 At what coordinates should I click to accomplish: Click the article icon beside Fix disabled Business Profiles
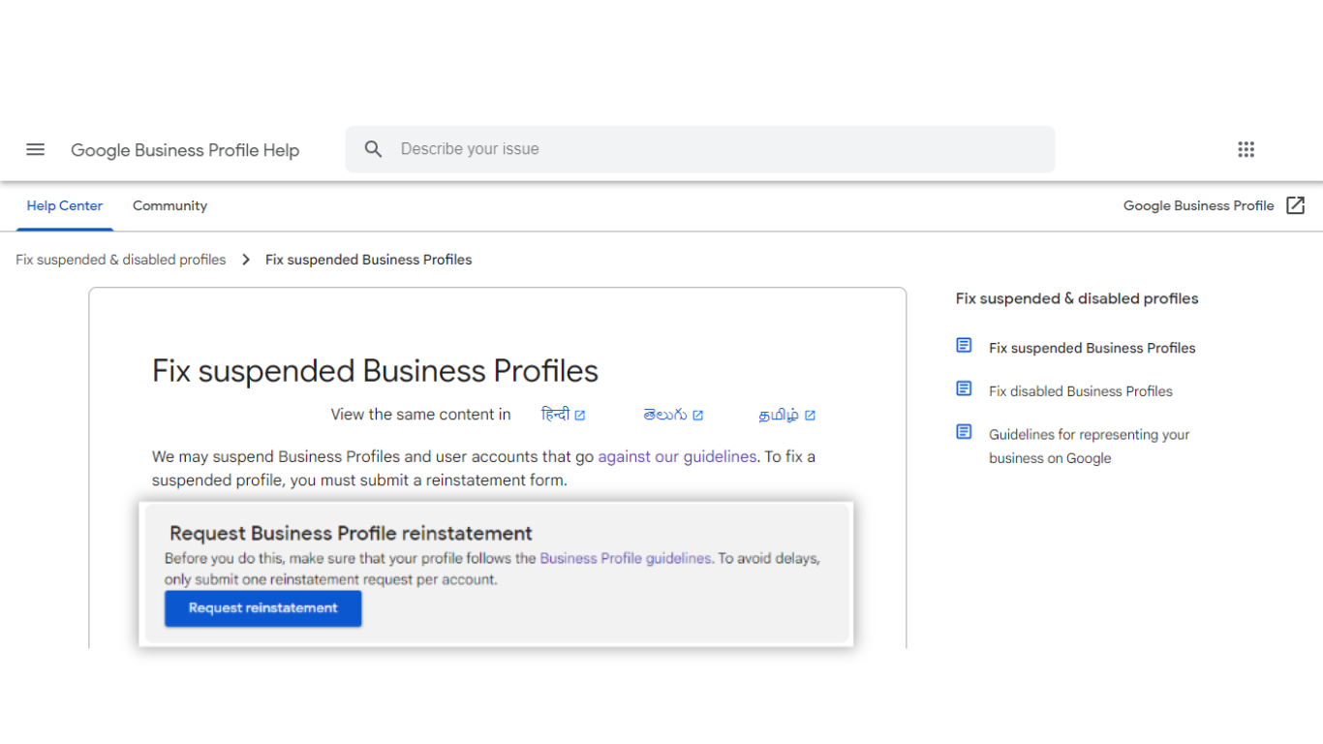964,388
